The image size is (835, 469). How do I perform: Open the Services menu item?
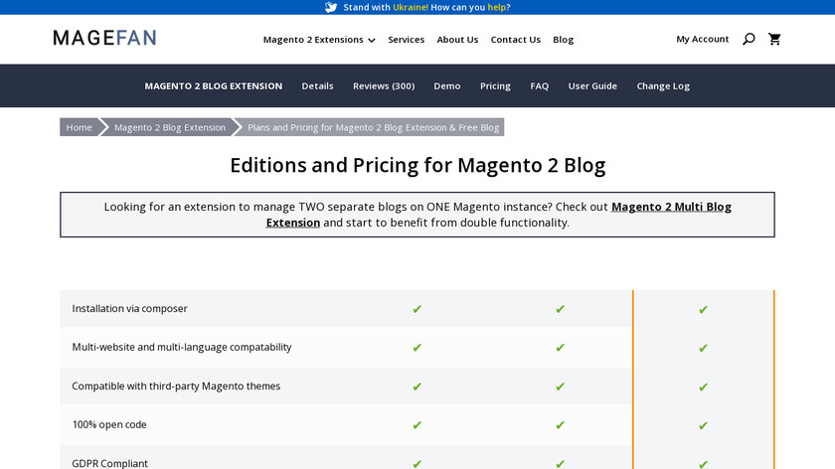coord(406,40)
